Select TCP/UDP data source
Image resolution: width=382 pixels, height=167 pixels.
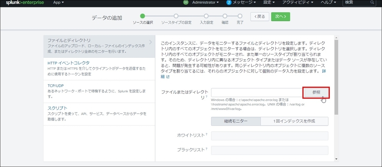pyautogui.click(x=99, y=92)
